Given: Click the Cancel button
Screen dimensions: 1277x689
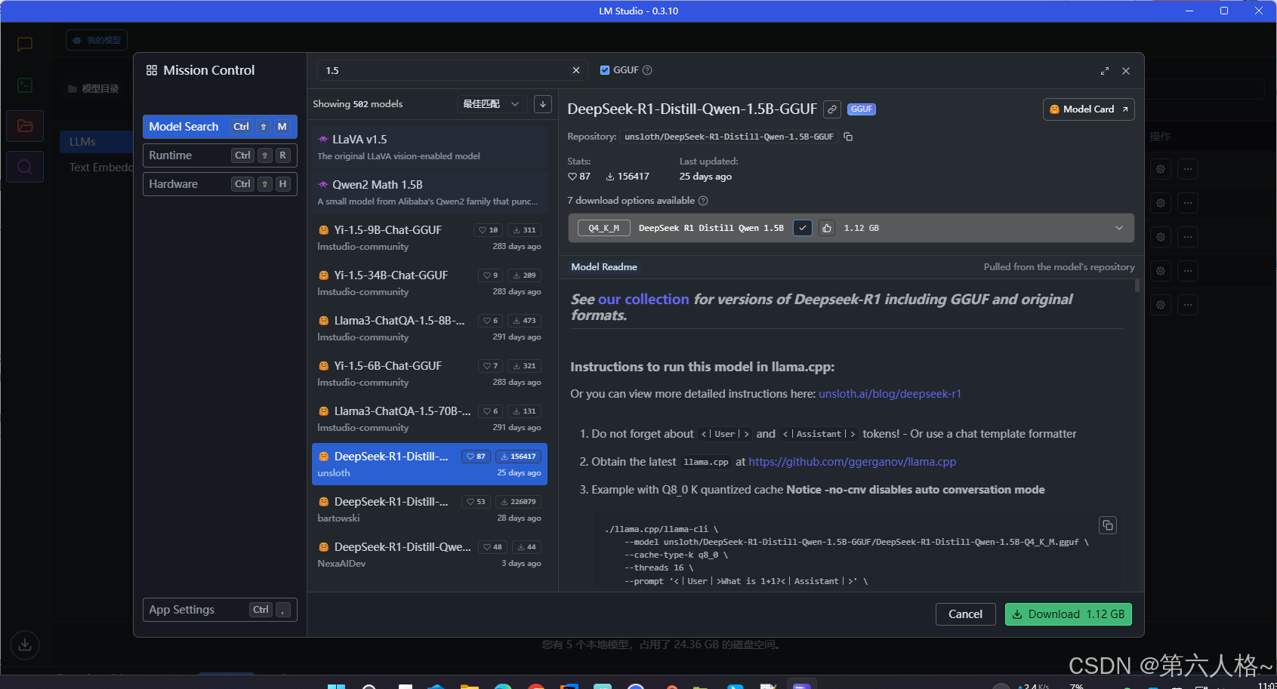Looking at the screenshot, I should [966, 614].
